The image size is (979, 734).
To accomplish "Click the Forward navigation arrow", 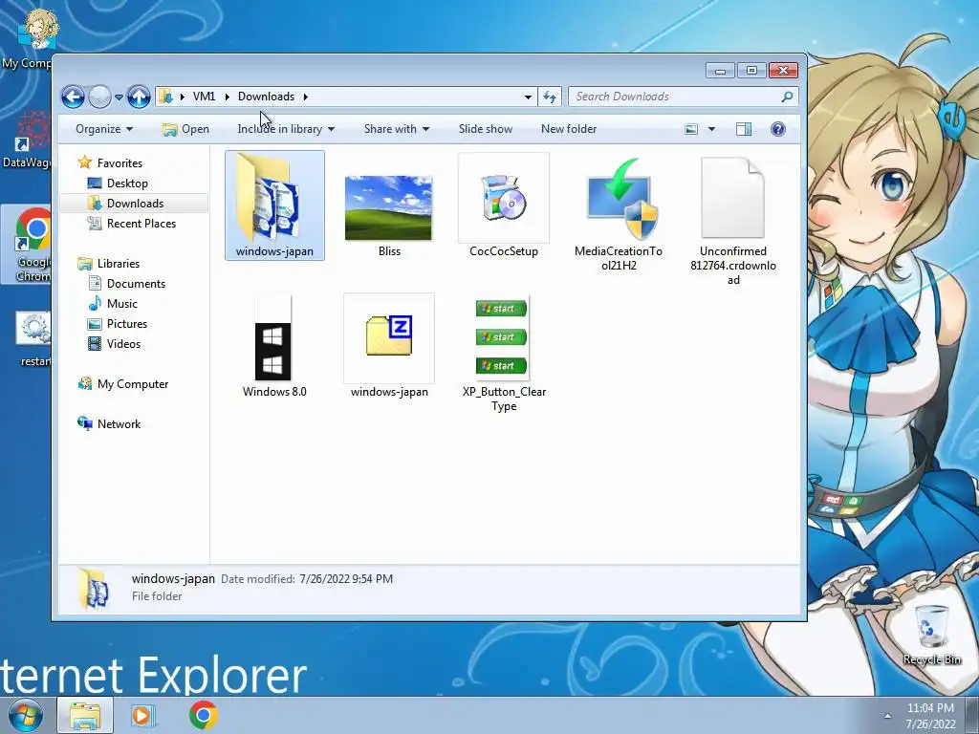I will click(99, 97).
